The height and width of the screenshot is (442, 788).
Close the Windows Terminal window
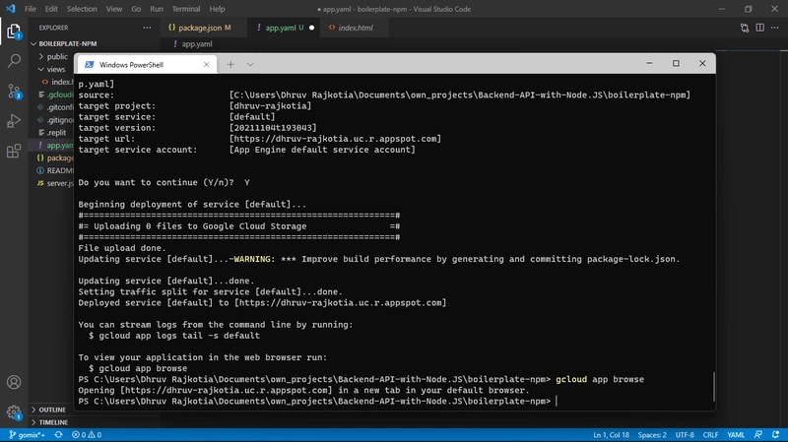[x=702, y=63]
